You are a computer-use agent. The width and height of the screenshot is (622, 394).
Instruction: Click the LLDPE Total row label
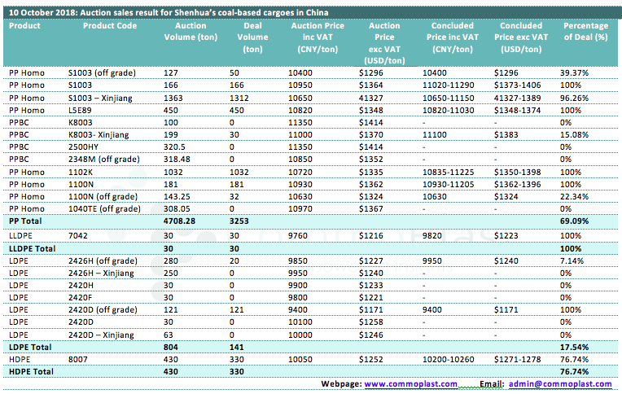click(32, 247)
